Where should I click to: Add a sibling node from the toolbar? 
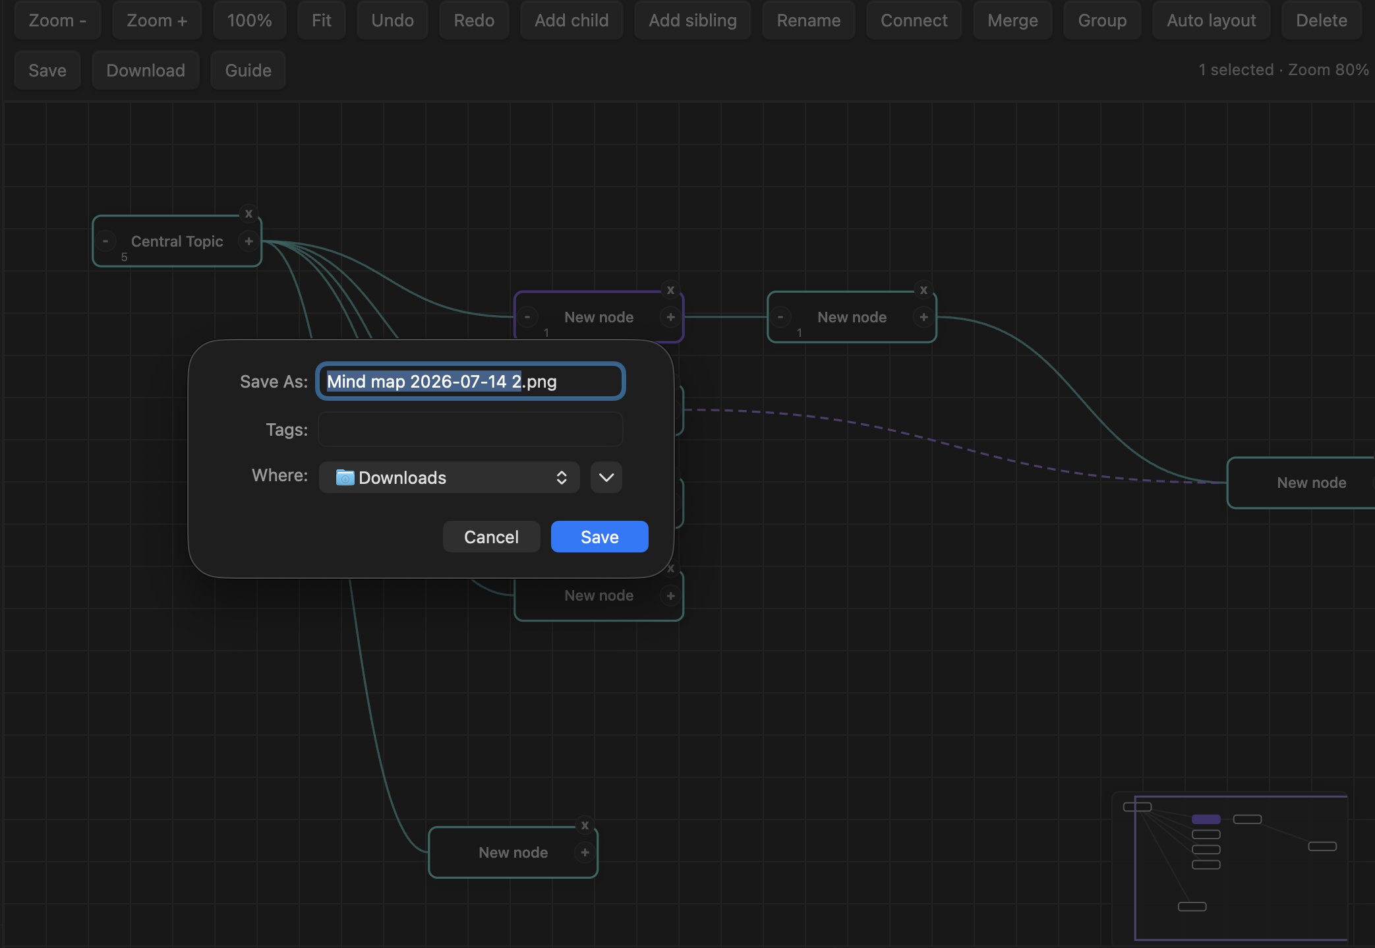693,20
